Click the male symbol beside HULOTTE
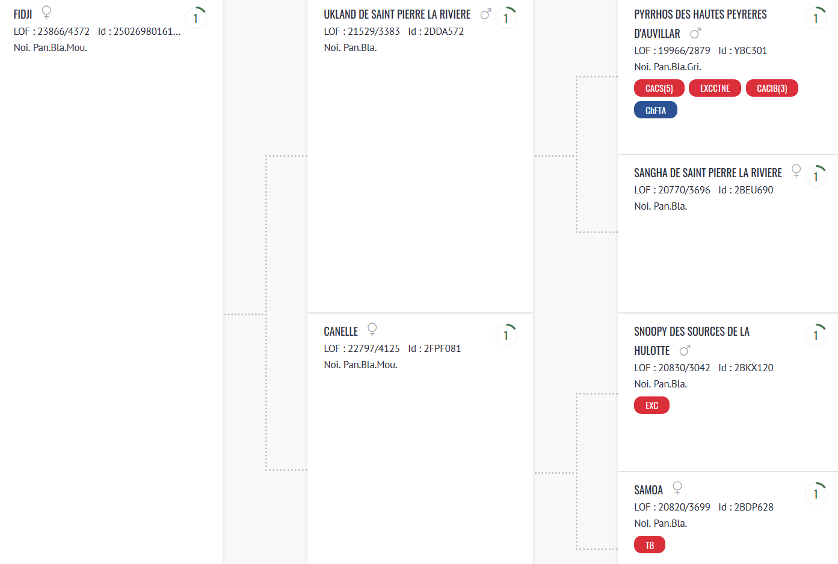The image size is (838, 564). (x=685, y=350)
